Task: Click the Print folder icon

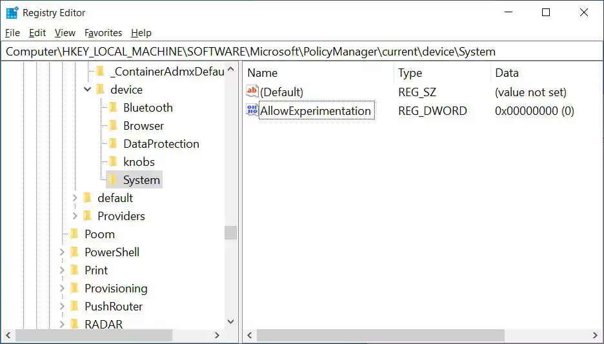Action: click(74, 270)
